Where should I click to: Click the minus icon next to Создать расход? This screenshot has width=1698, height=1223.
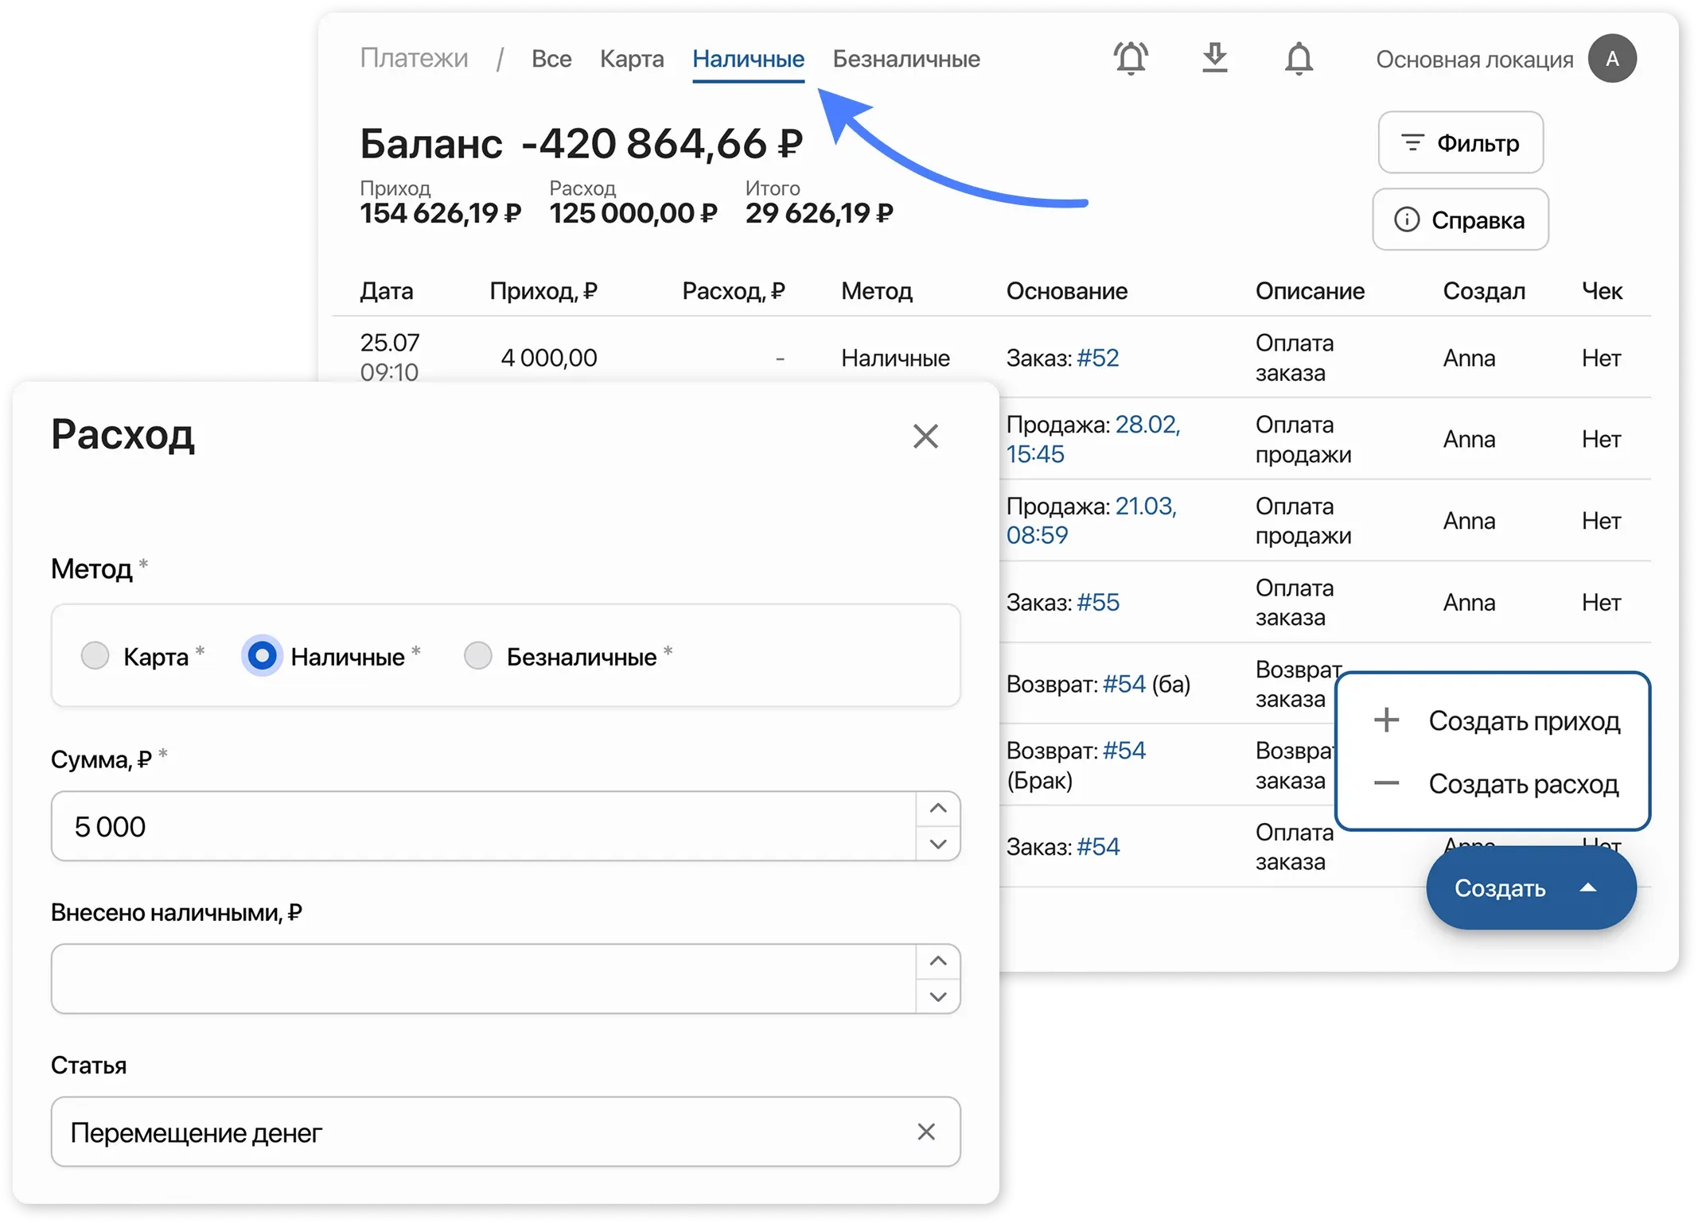(x=1386, y=783)
